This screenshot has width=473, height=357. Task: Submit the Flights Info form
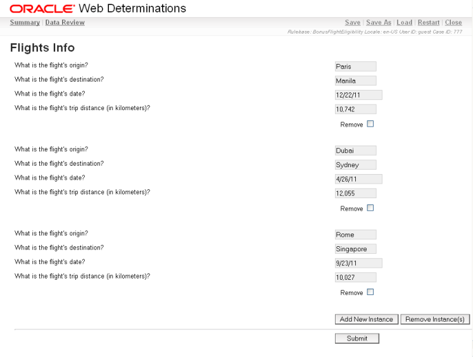pyautogui.click(x=356, y=339)
